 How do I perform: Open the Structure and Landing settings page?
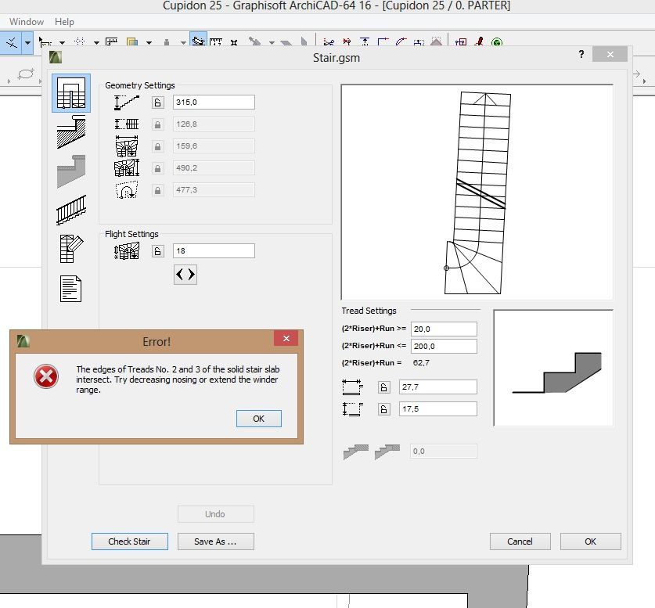click(x=71, y=132)
